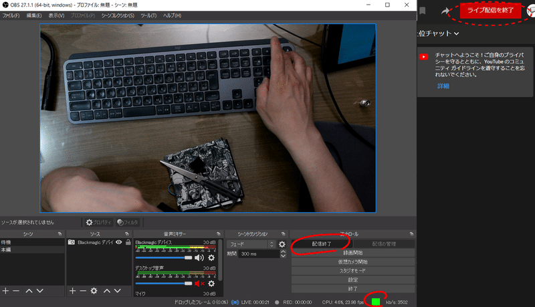The height and width of the screenshot is (307, 535).
Task: Click ライブ配信を終了 in YouTube
Action: 490,10
